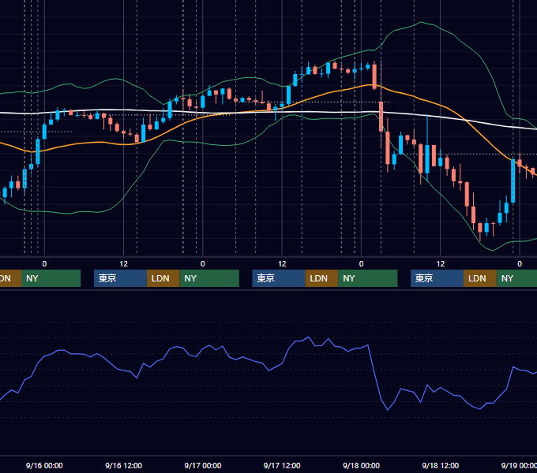Click the 東京 session block for 9/17
The height and width of the screenshot is (473, 537).
click(x=279, y=278)
